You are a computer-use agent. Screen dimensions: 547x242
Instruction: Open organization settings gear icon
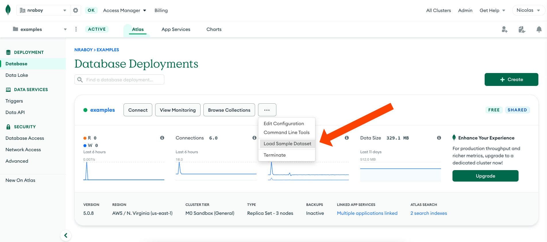[76, 10]
